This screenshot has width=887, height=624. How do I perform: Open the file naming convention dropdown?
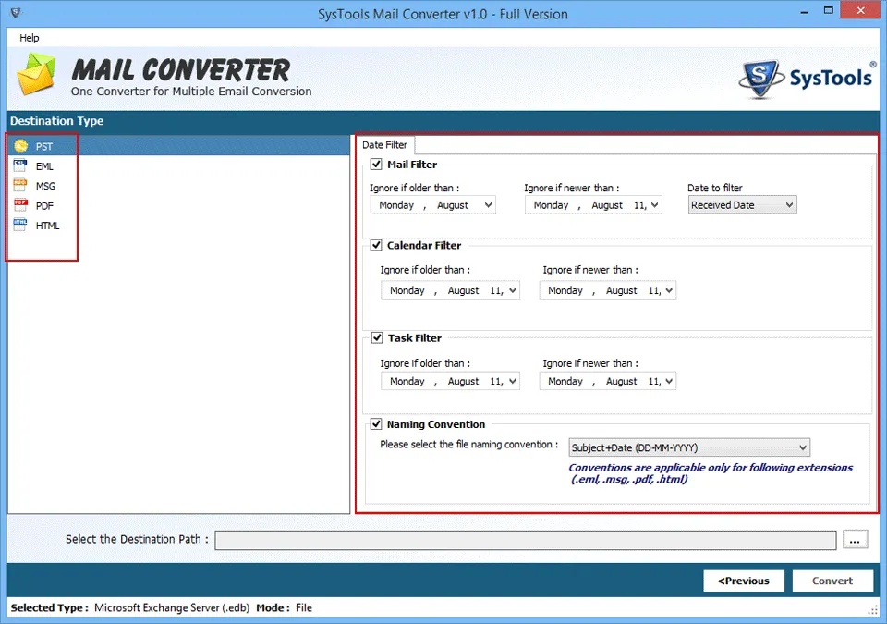pos(689,447)
